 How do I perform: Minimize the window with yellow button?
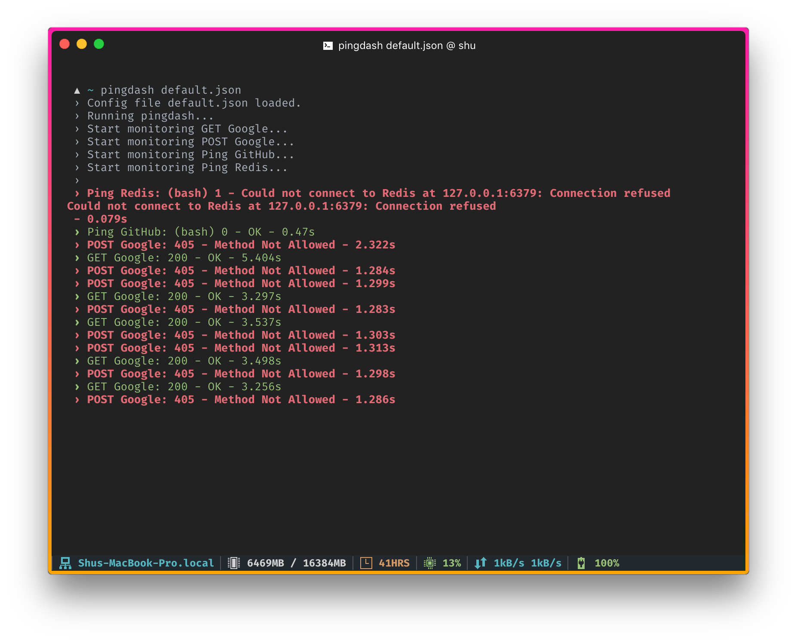pyautogui.click(x=82, y=44)
